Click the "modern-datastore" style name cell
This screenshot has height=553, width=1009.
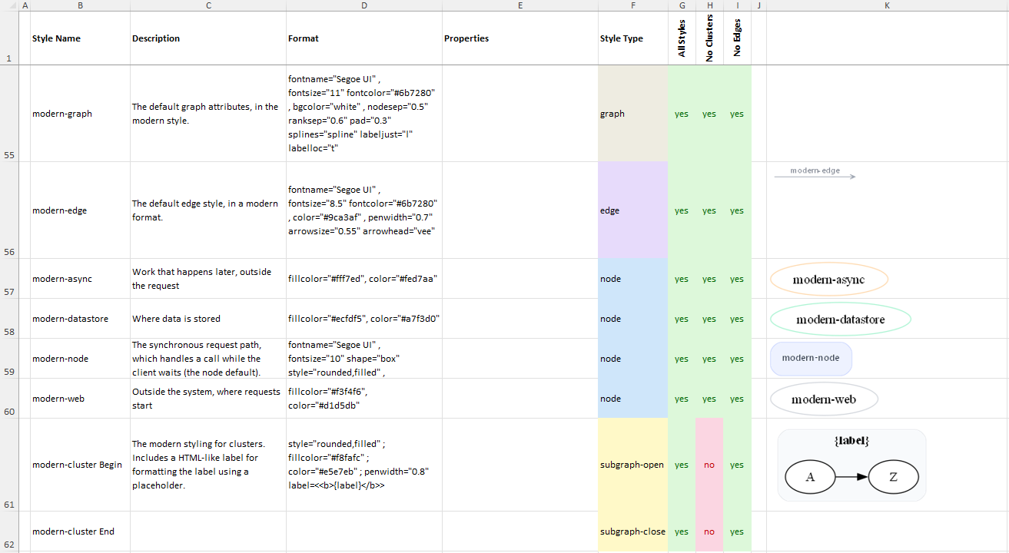[x=80, y=319]
